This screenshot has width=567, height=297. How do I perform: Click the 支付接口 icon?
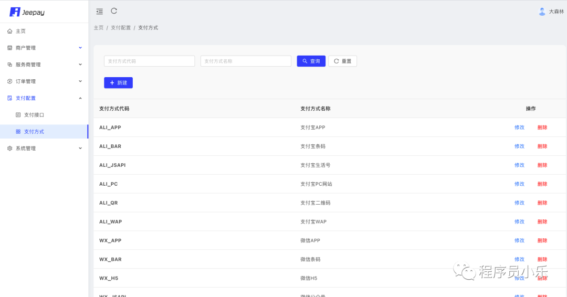pyautogui.click(x=18, y=115)
